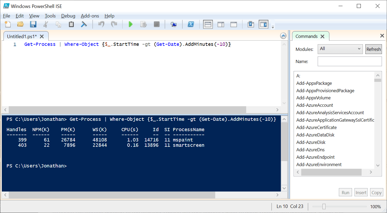Select Add-AzureAccount in the commands list
The image size is (387, 213).
315,105
